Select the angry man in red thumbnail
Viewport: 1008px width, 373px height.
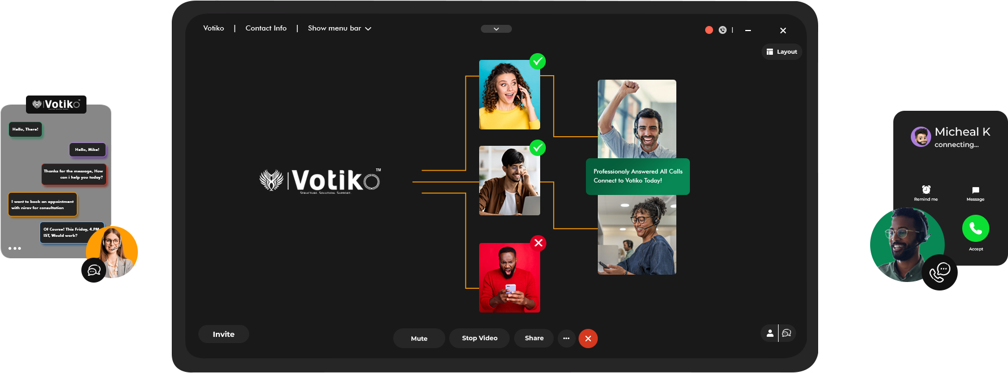510,278
